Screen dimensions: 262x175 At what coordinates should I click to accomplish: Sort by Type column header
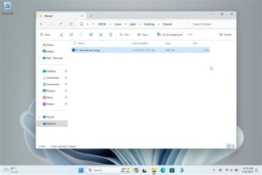(168, 43)
